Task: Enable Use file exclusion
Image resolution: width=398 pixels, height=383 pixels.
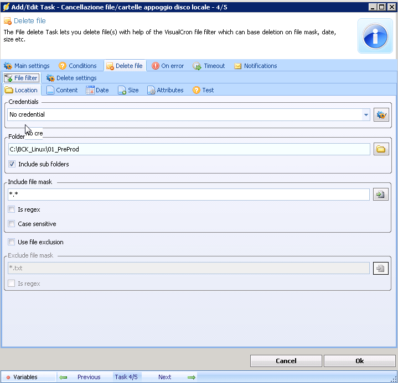Action: tap(12, 242)
